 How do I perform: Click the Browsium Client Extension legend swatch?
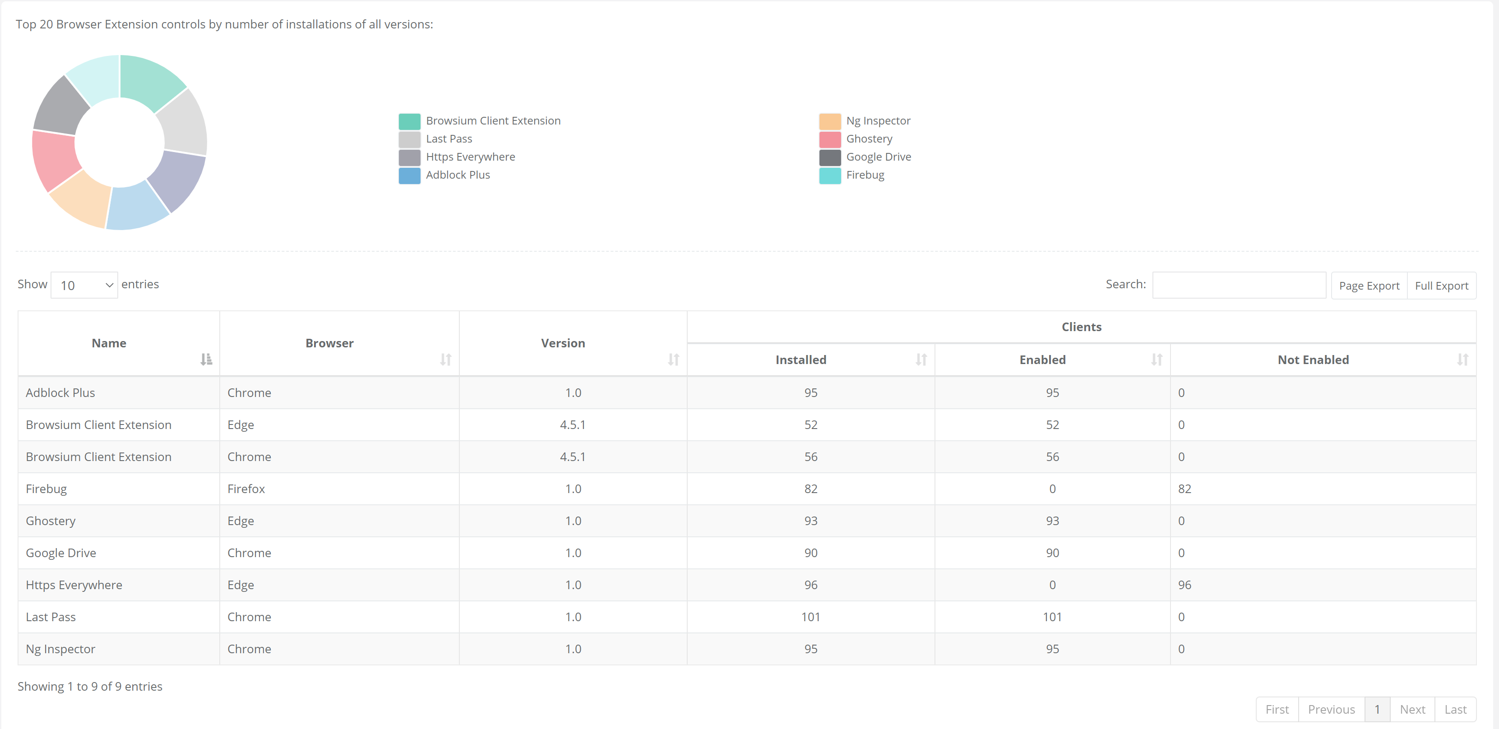click(409, 121)
